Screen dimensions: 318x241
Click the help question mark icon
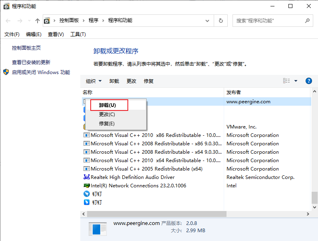(x=308, y=81)
